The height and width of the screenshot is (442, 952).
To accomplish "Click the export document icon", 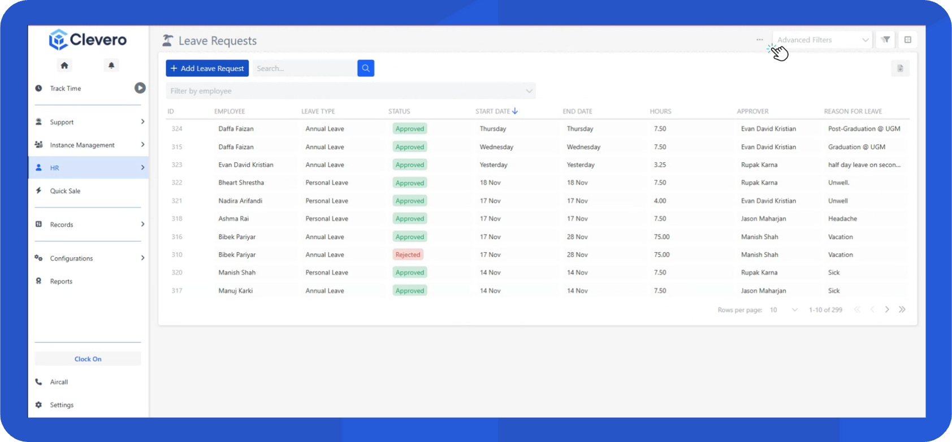I will pyautogui.click(x=900, y=68).
